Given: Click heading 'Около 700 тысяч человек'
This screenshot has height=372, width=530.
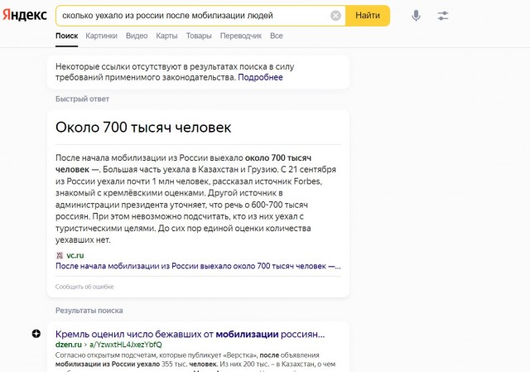Looking at the screenshot, I should [143, 128].
